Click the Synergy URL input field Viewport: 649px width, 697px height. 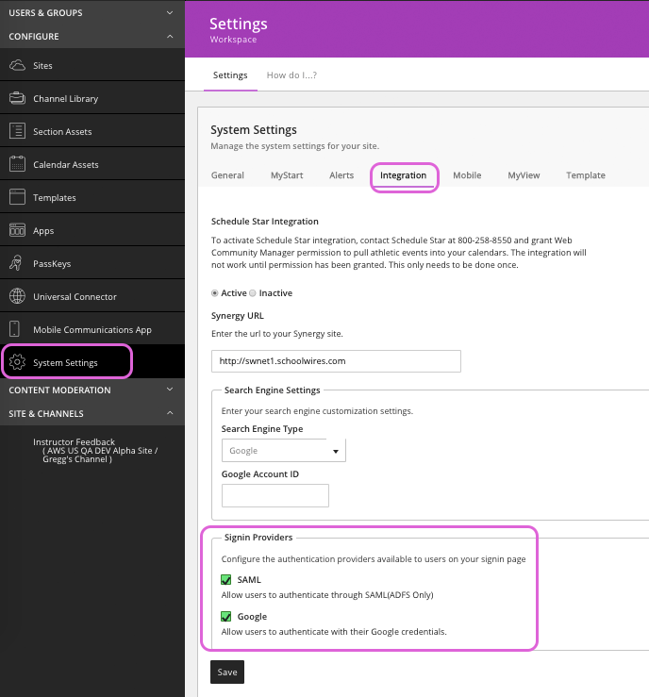point(336,361)
